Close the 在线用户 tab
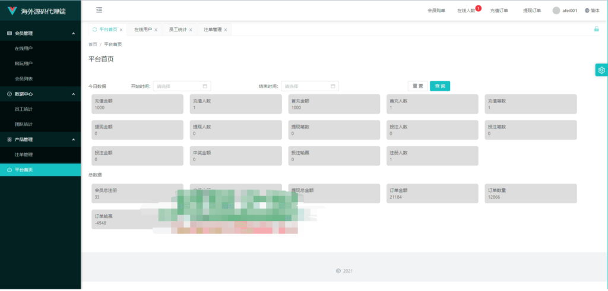Viewport: 608px width, 291px height. 156,30
